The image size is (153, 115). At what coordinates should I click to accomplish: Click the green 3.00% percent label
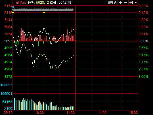click(x=143, y=77)
